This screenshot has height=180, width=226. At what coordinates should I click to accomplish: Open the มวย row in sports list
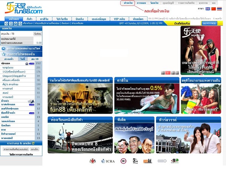(x=21, y=130)
